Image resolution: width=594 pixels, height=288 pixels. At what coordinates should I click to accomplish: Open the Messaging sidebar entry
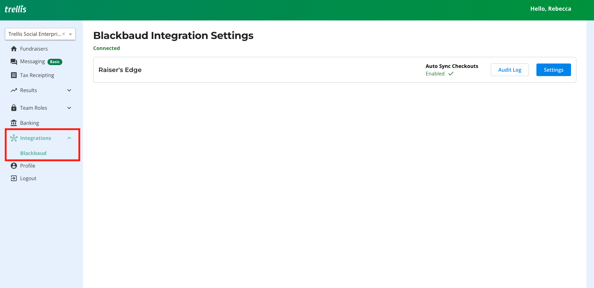[x=33, y=61]
